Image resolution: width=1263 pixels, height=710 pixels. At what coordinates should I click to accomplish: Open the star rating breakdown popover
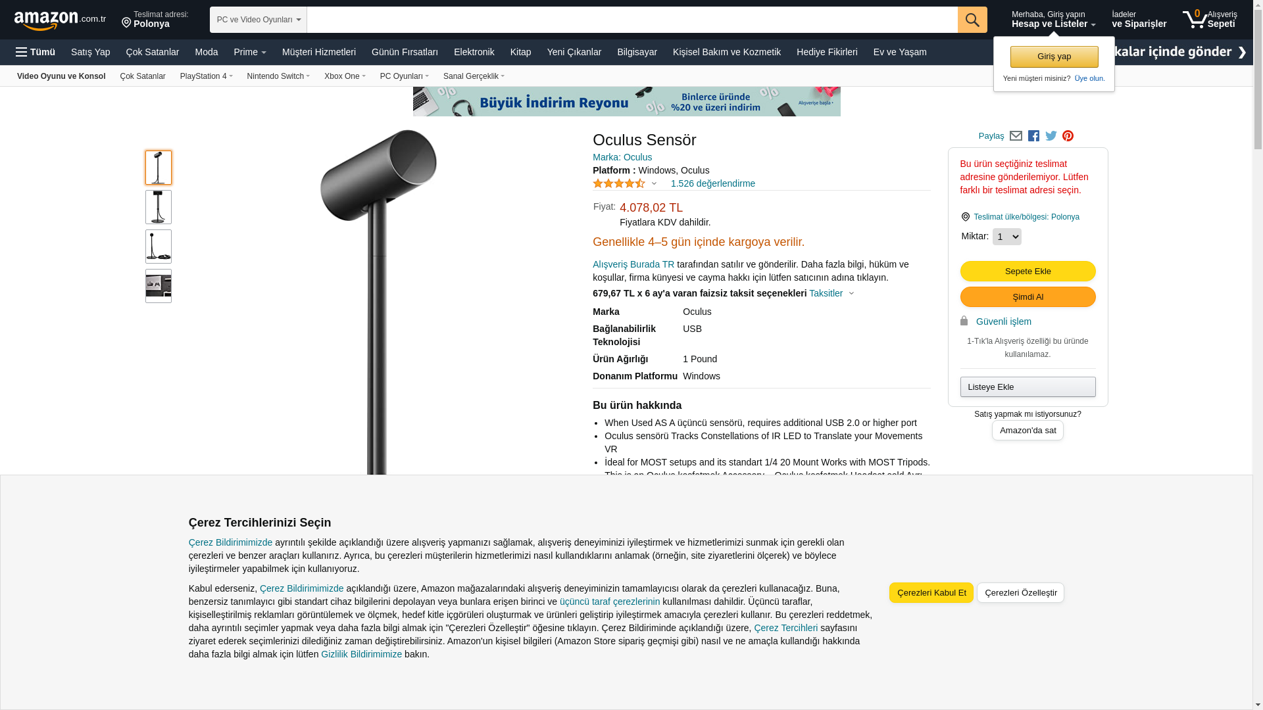(x=625, y=183)
